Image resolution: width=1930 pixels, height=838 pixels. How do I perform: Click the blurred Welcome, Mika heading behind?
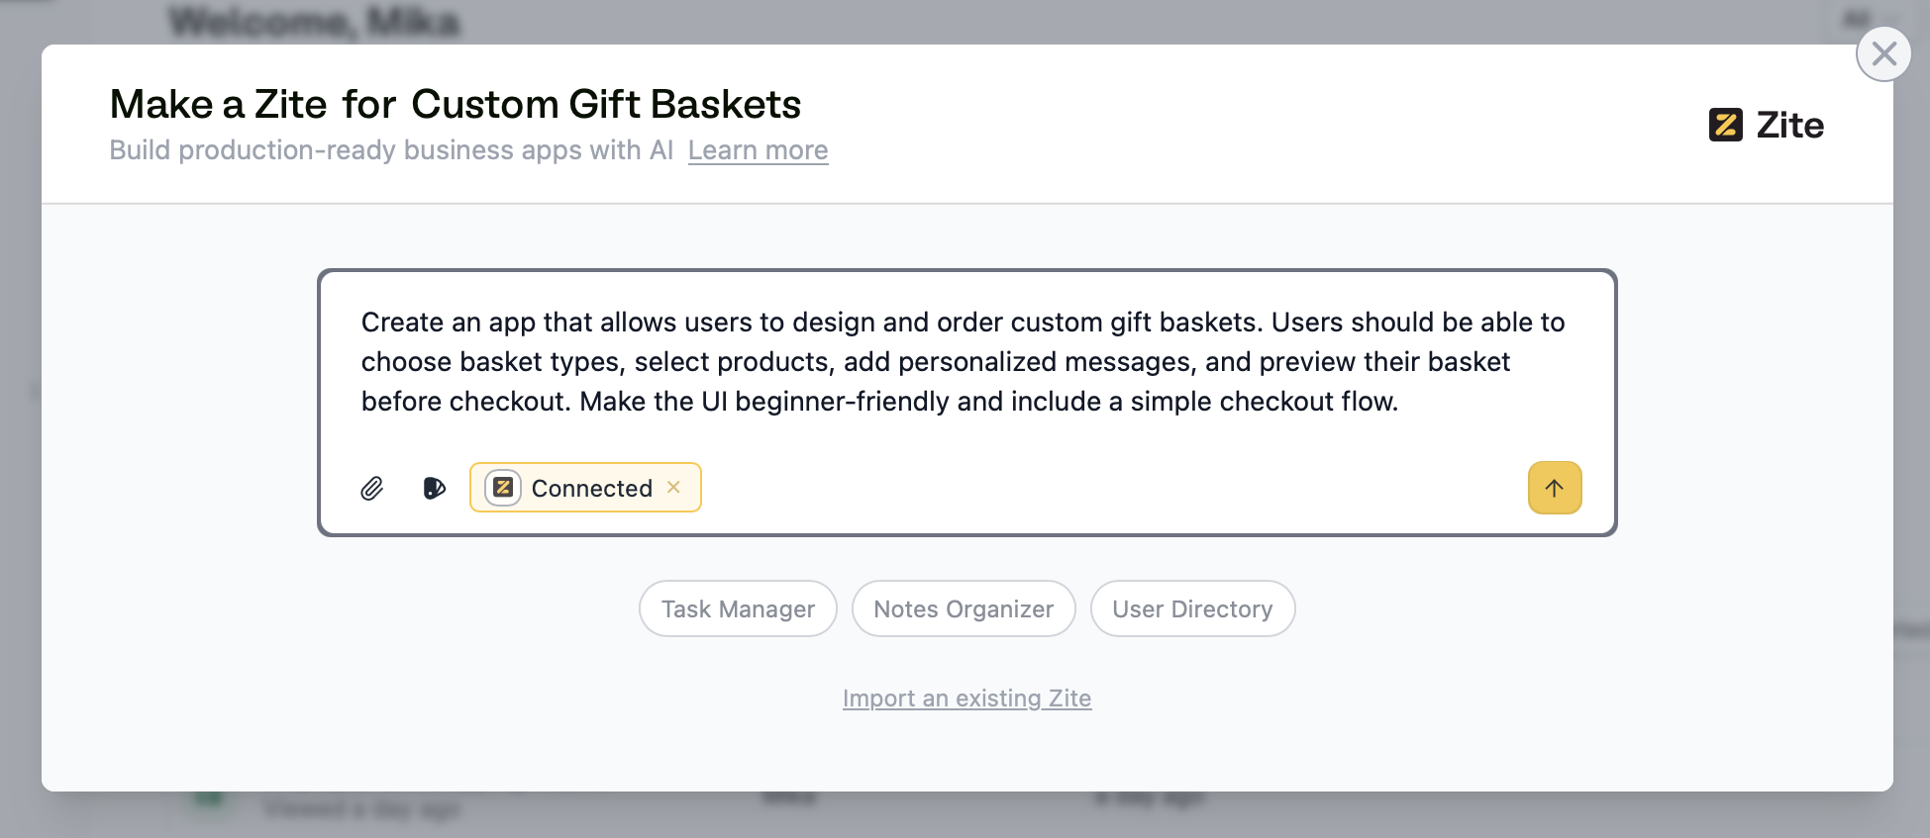[x=314, y=22]
